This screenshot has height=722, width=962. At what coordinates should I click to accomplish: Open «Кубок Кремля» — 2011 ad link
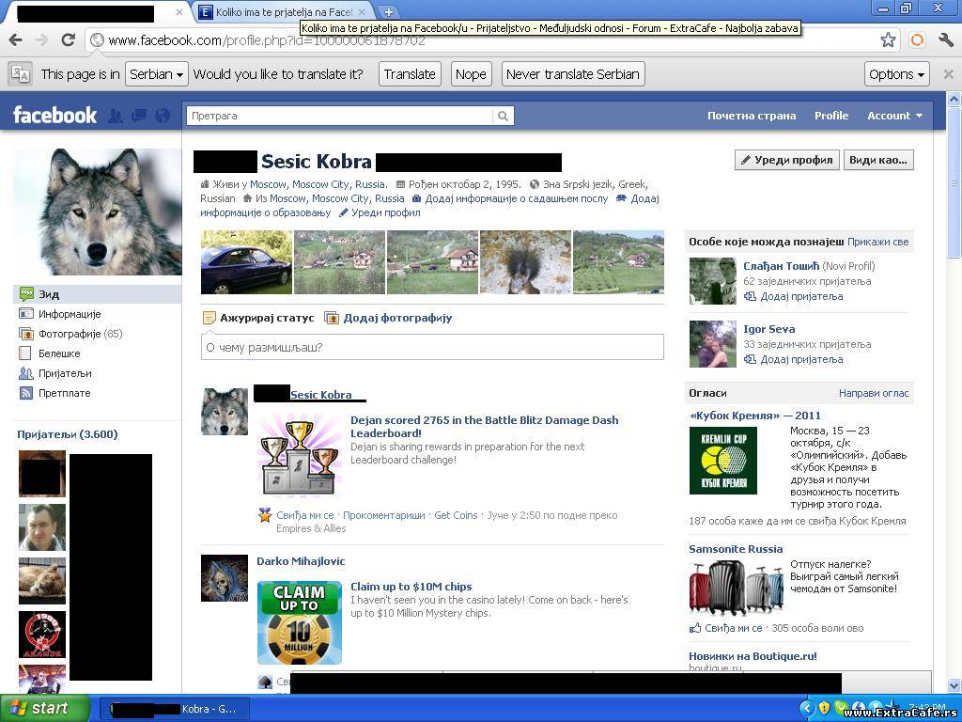[754, 416]
